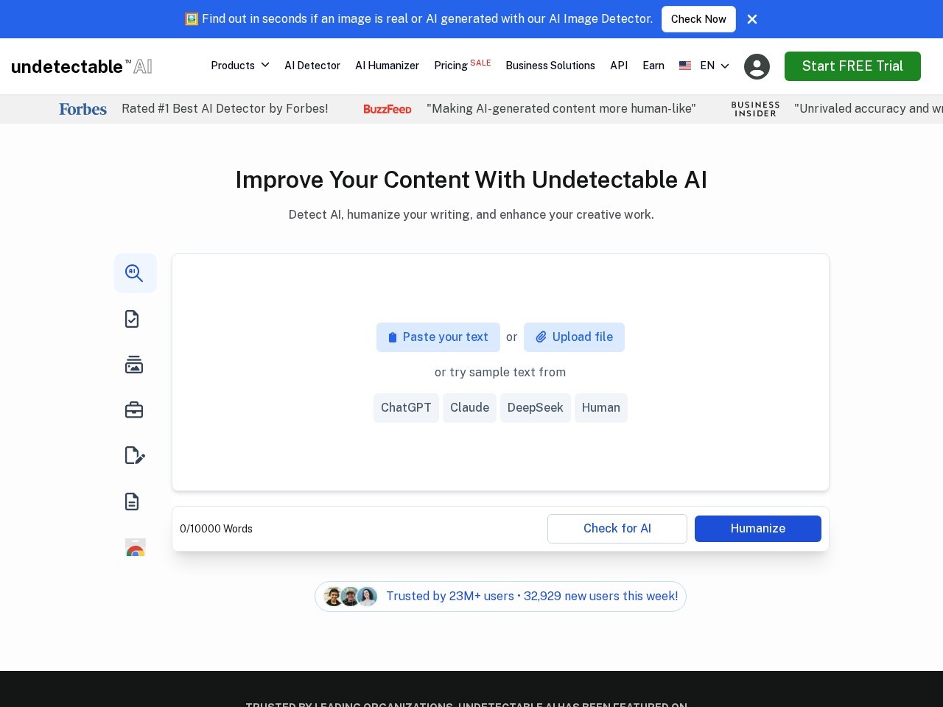Click the Upload file button
943x707 pixels.
tap(574, 337)
